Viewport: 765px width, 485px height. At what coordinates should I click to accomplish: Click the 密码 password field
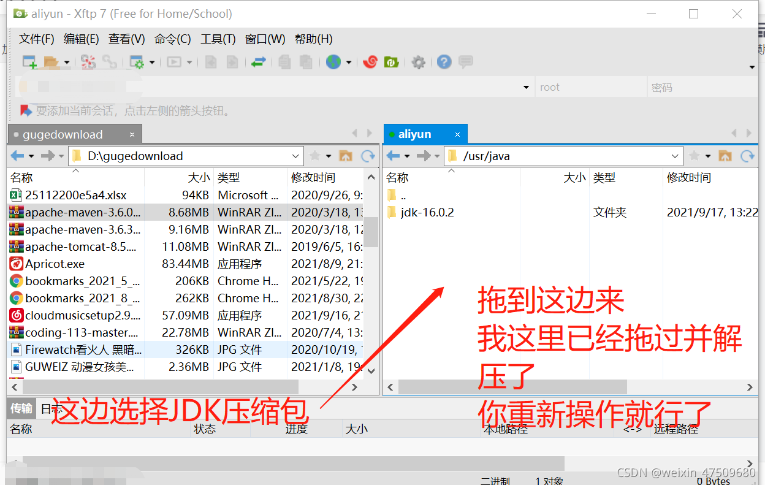coord(702,87)
